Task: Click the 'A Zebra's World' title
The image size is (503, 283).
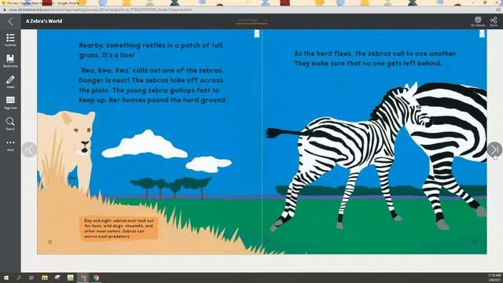Action: (x=44, y=21)
